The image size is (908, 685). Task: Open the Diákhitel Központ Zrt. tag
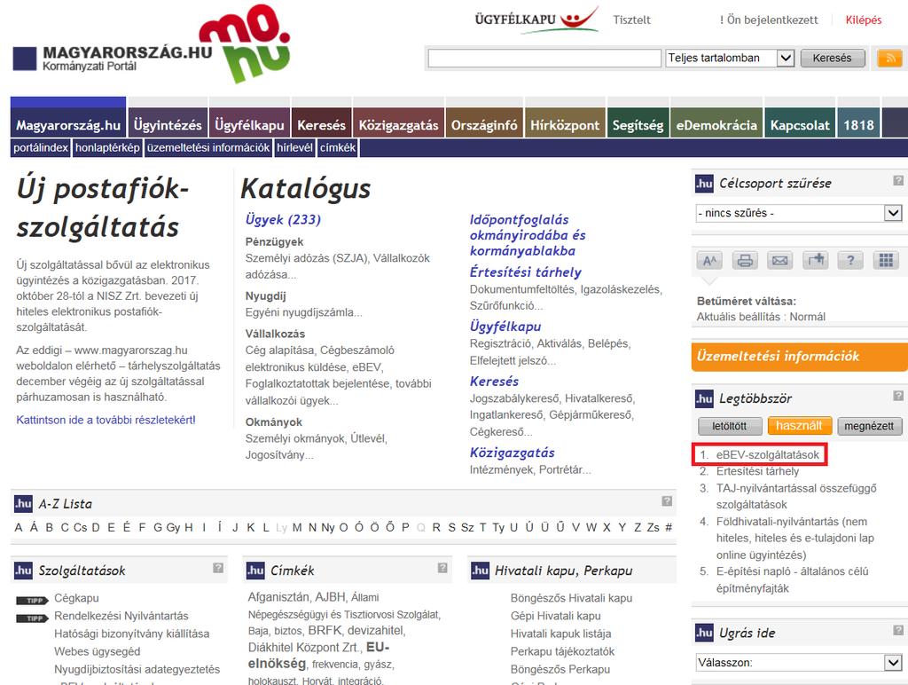(x=305, y=648)
